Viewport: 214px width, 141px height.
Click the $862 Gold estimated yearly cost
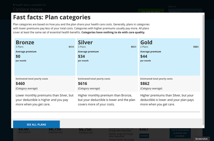point(145,83)
